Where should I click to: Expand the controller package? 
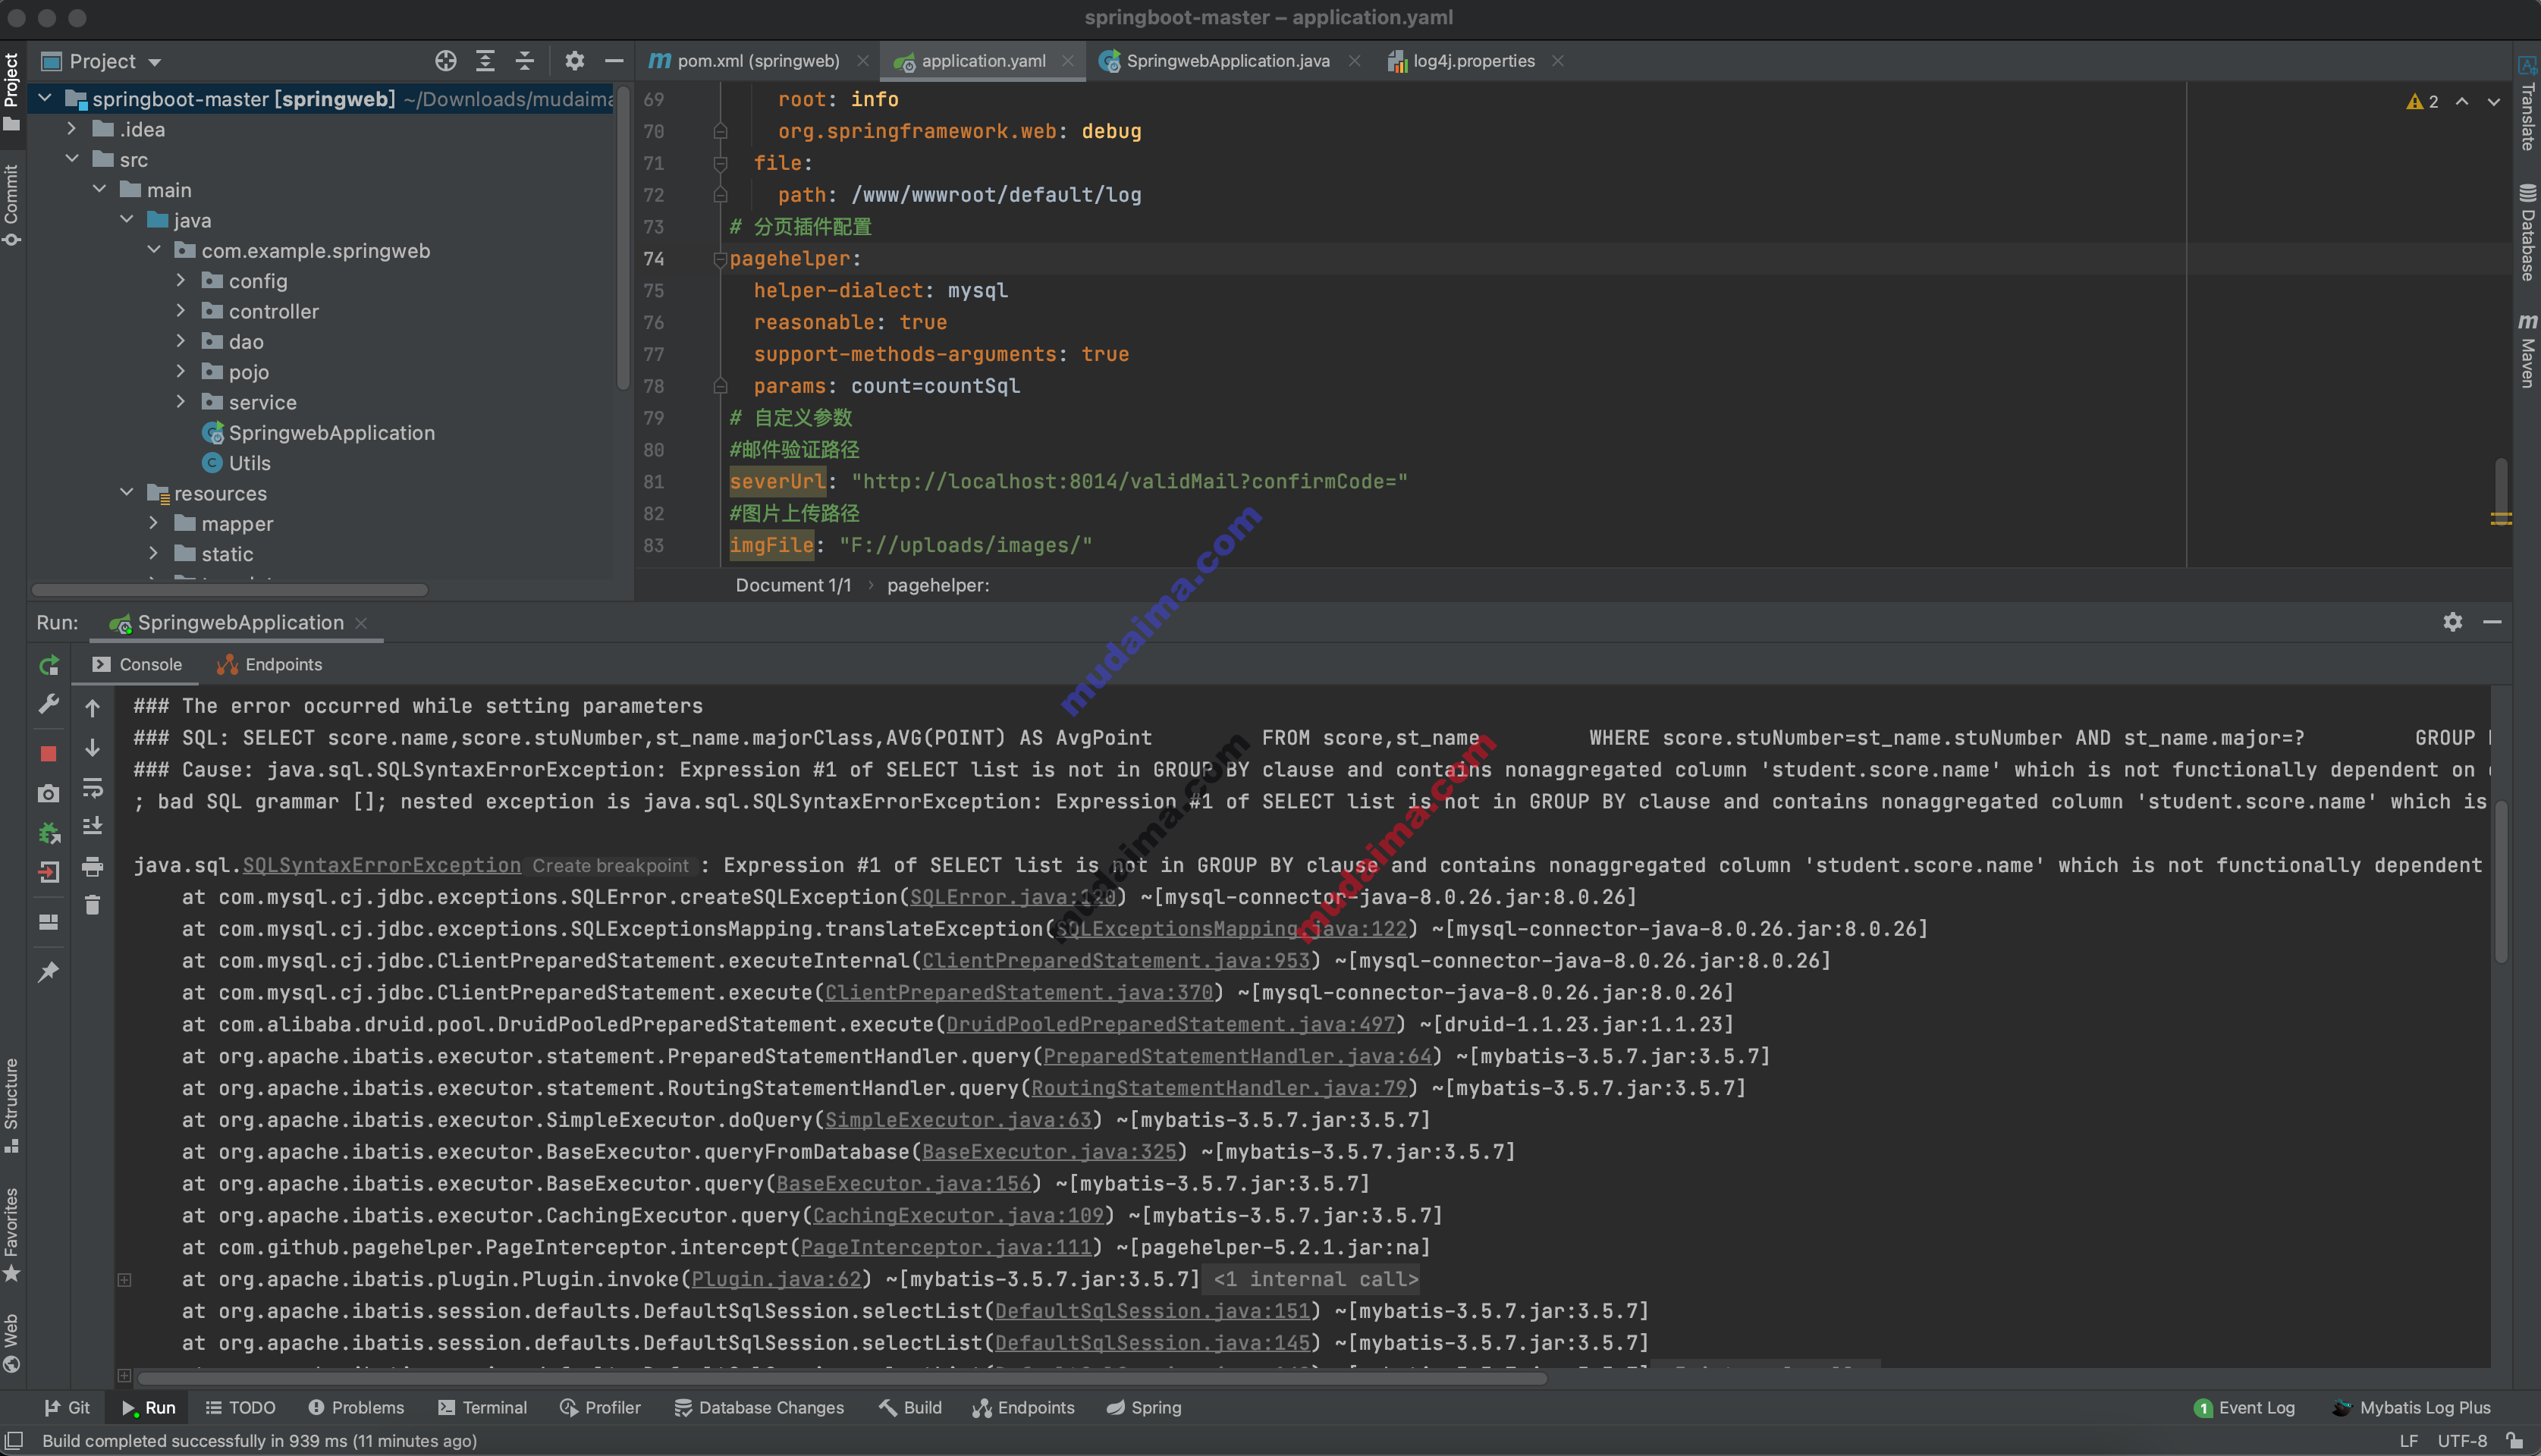(x=181, y=311)
